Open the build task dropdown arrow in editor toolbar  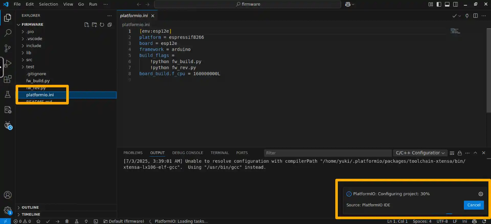(x=460, y=16)
